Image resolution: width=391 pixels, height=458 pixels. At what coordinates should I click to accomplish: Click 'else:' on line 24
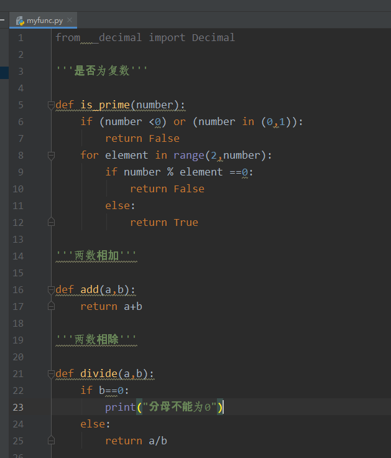pos(95,424)
